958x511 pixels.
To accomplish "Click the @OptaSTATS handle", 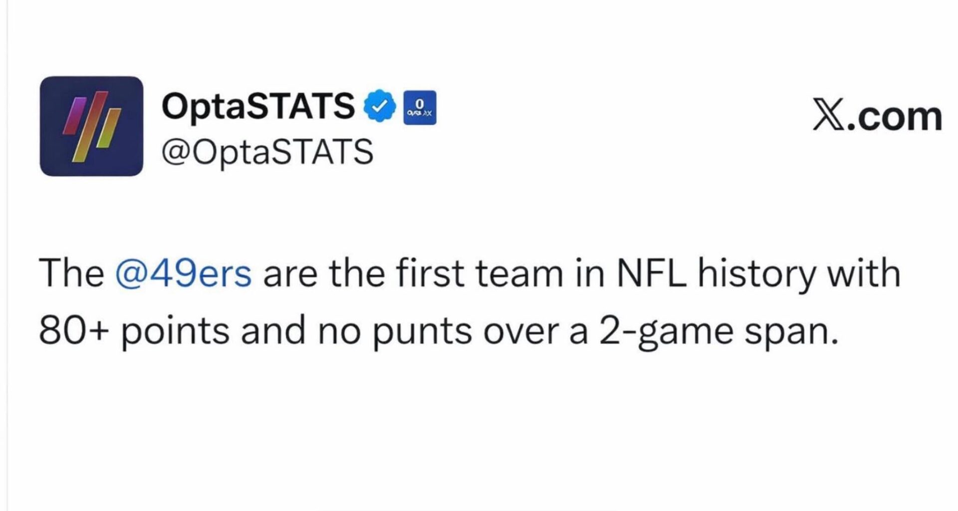I will point(267,152).
